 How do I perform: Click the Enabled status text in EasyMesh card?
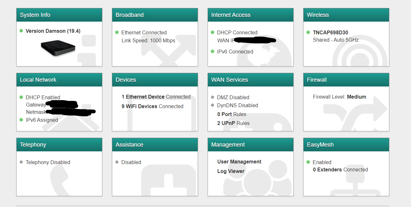pos(322,162)
